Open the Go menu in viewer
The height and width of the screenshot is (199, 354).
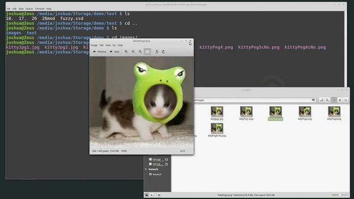click(114, 45)
